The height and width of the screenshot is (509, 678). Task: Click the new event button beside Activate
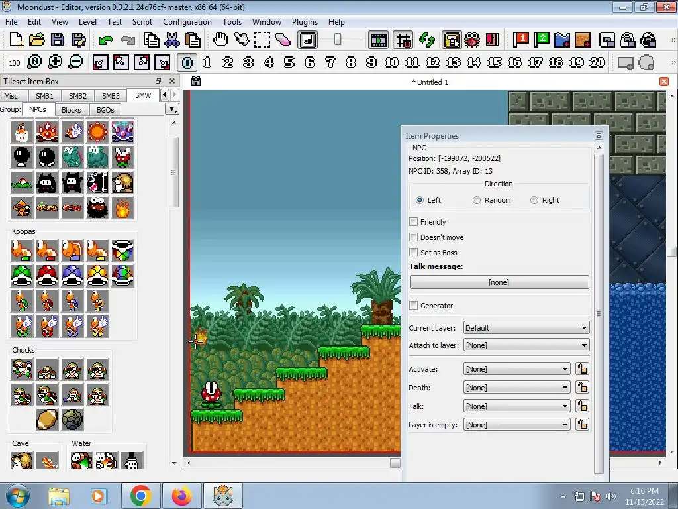click(x=583, y=369)
